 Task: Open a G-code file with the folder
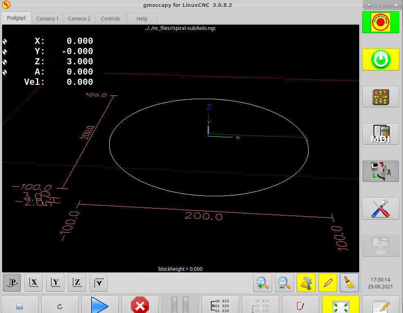[20, 305]
